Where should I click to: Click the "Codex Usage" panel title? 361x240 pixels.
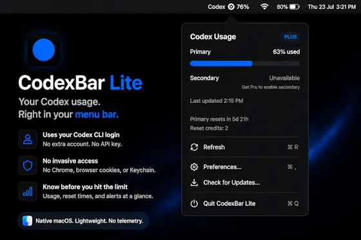(213, 37)
